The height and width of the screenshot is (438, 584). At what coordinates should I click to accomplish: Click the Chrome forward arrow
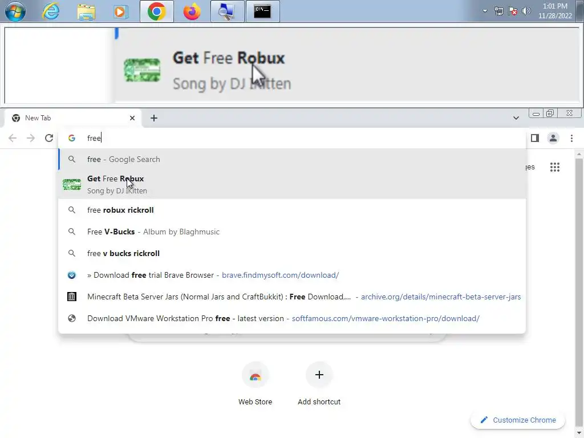tap(31, 138)
